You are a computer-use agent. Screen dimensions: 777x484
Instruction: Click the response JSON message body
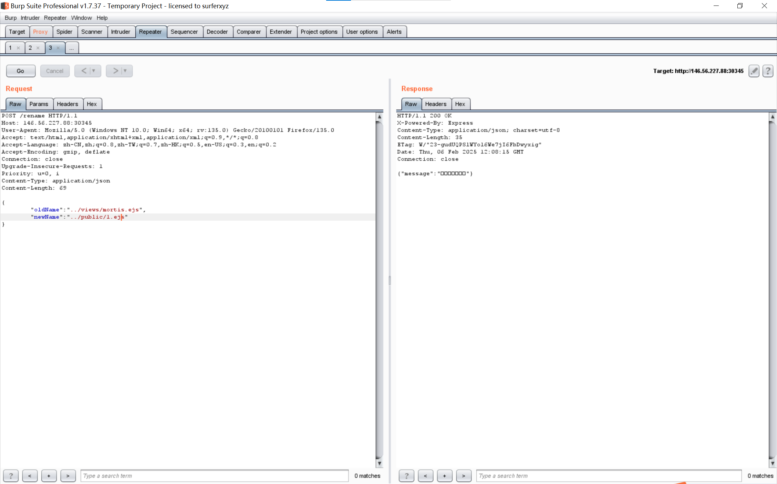pos(435,173)
